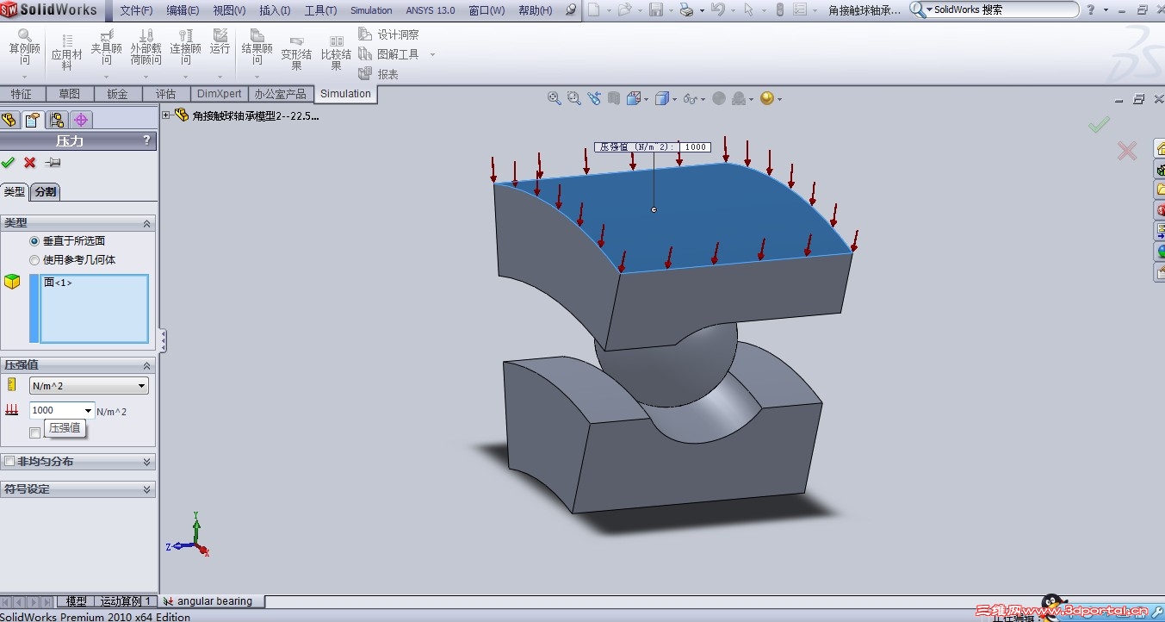Click the help question mark in 压力 header
This screenshot has height=622, width=1165.
[146, 140]
